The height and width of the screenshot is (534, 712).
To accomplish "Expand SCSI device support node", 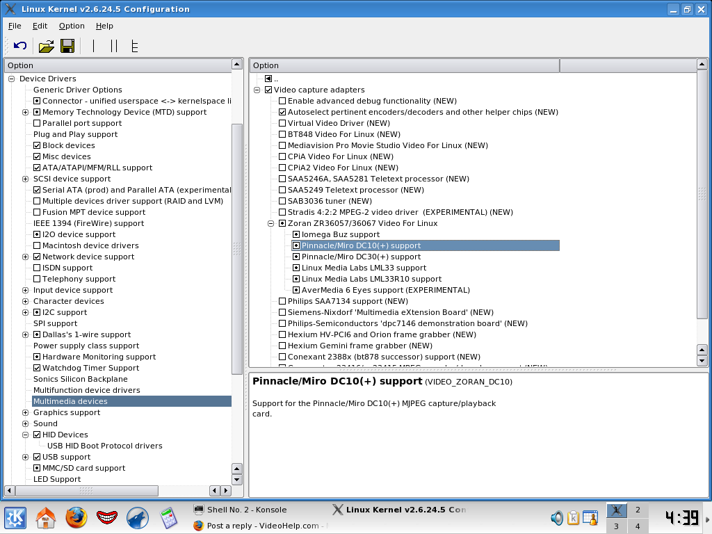I will (26, 179).
